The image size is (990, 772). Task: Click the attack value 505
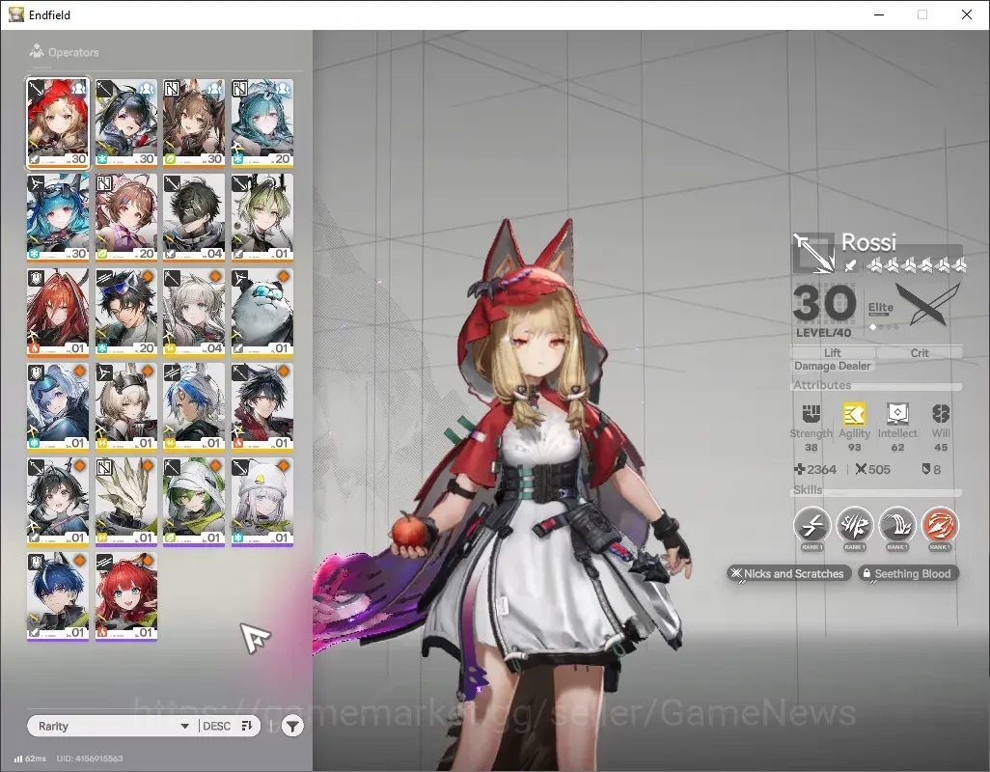[872, 470]
